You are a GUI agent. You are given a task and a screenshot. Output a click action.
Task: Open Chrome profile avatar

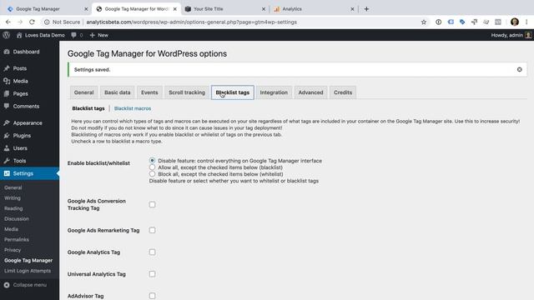(515, 22)
